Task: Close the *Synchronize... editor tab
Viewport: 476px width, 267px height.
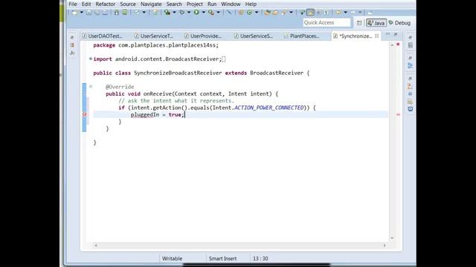Action: (377, 36)
